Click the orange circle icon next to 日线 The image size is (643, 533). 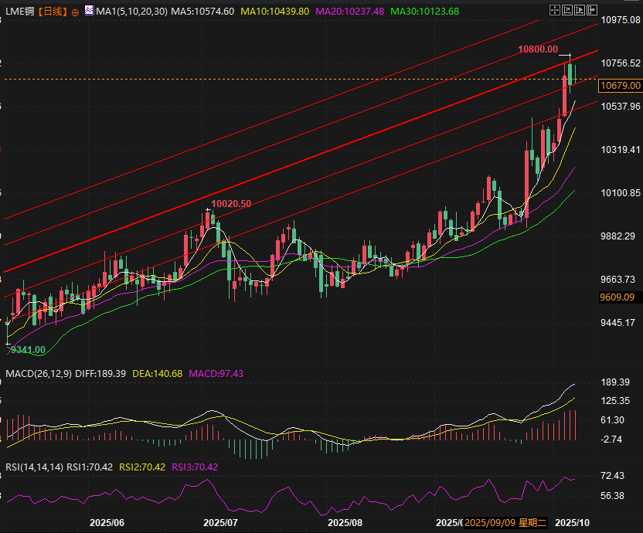pyautogui.click(x=75, y=12)
